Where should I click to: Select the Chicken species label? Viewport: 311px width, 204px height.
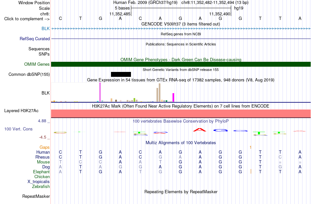(42, 177)
